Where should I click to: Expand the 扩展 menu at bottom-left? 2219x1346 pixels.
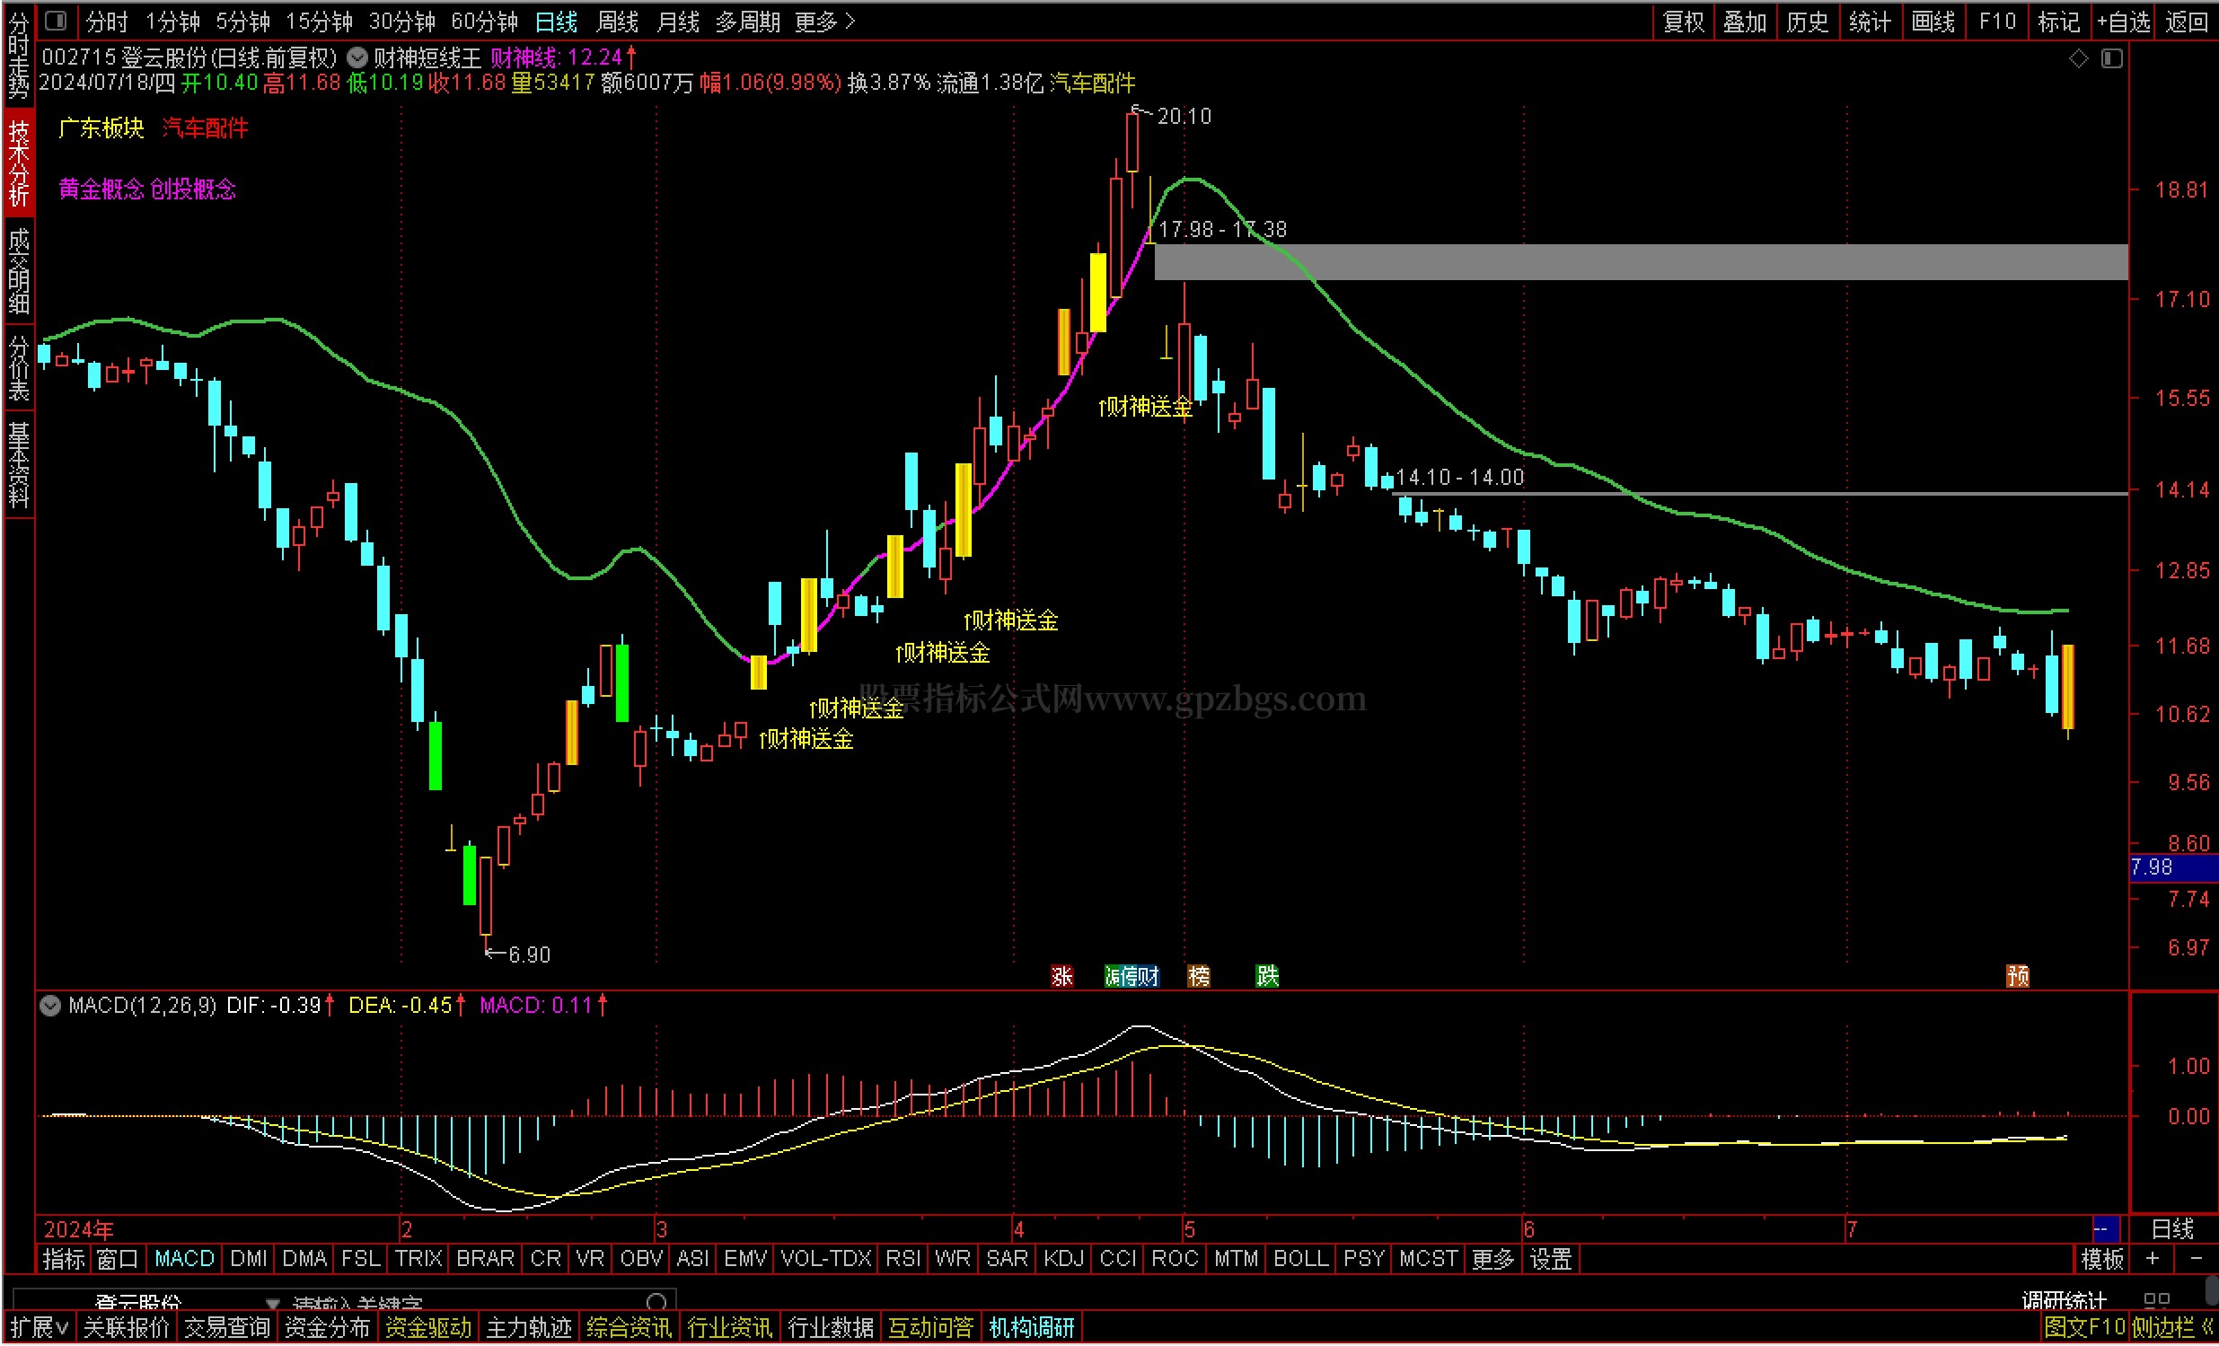pyautogui.click(x=39, y=1327)
